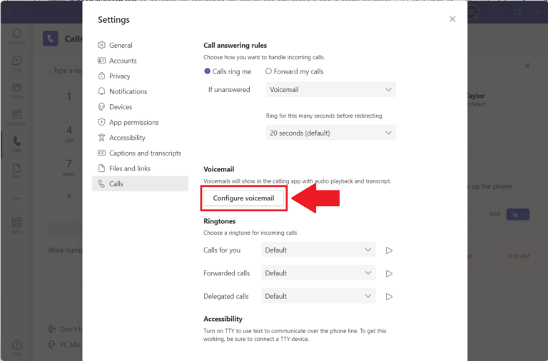Open the Accounts settings section
This screenshot has height=361, width=548.
140,61
